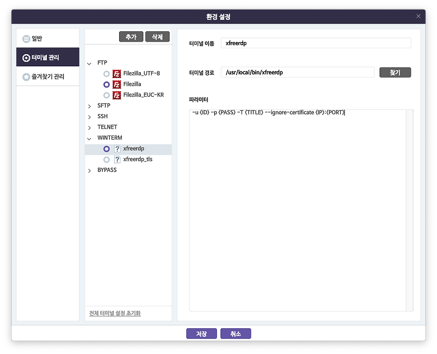Click the 찾기 button to browse terminal path

(394, 72)
